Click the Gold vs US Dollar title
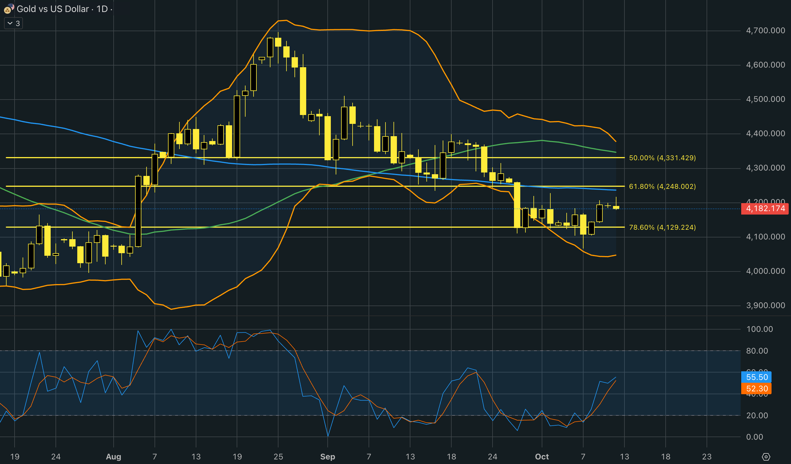Viewport: 791px width, 464px height. 53,9
